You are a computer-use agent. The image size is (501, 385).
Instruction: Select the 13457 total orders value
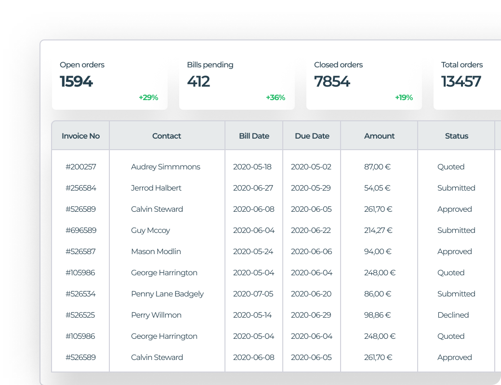pos(461,81)
